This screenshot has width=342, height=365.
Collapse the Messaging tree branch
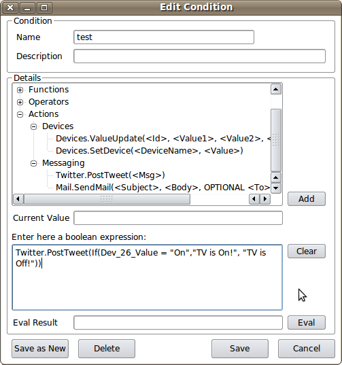(x=34, y=163)
